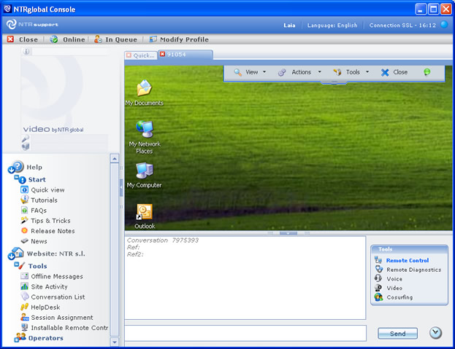Image resolution: width=455 pixels, height=349 pixels.
Task: Click the chat message input field
Action: 245,333
